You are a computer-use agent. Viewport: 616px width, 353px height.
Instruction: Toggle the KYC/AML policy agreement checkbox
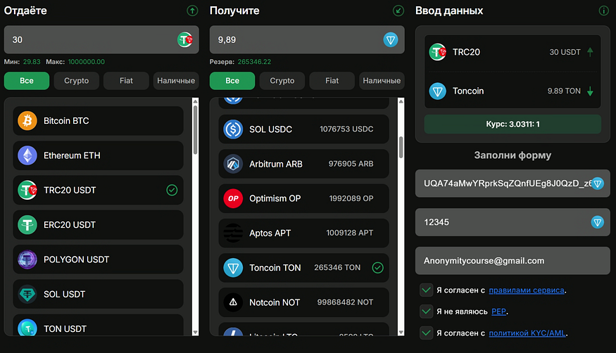[426, 333]
